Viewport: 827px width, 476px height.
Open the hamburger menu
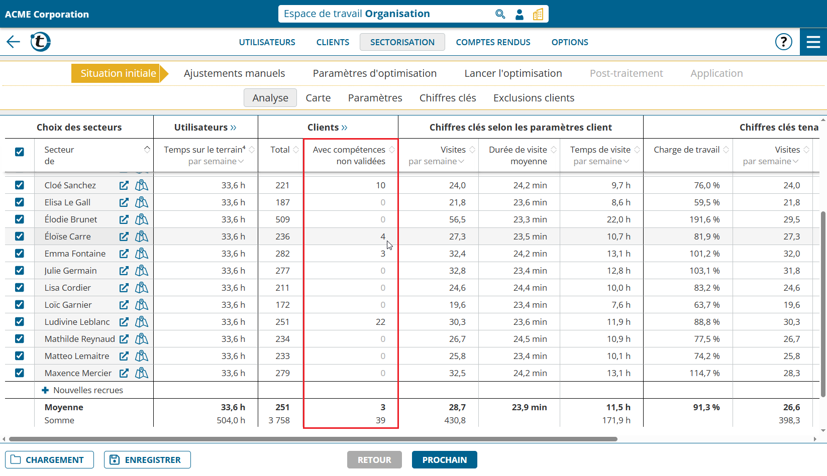click(813, 42)
